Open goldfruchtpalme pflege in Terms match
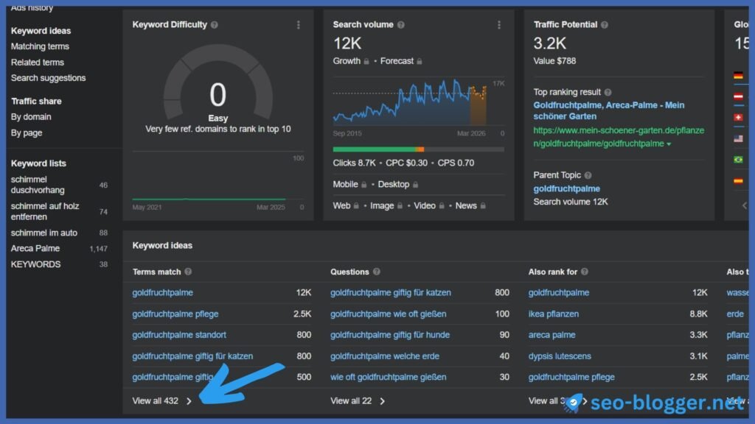Screen dimensions: 755x424 pyautogui.click(x=175, y=314)
